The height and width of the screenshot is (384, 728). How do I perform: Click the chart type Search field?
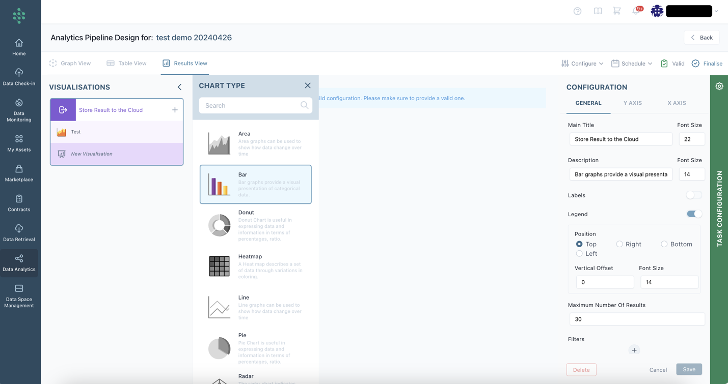[250, 106]
